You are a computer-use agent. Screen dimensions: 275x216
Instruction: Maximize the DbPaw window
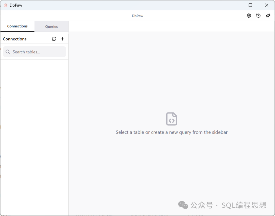[x=250, y=5]
